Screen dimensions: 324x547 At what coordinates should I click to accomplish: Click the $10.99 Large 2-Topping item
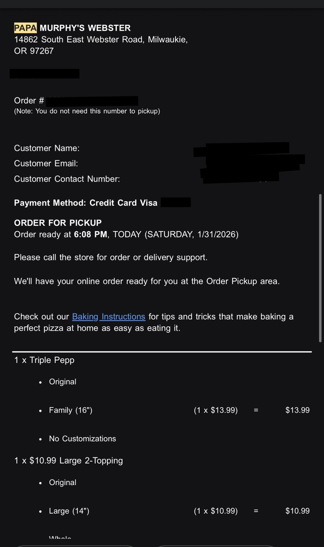click(x=68, y=461)
